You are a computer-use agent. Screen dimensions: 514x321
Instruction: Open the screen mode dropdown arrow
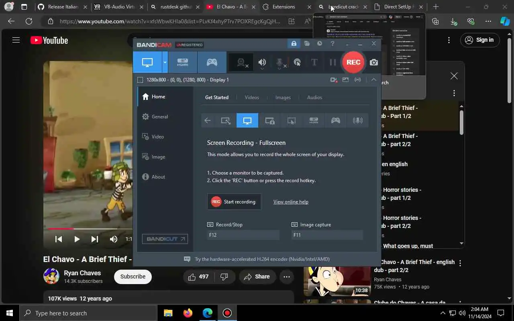coord(165,62)
